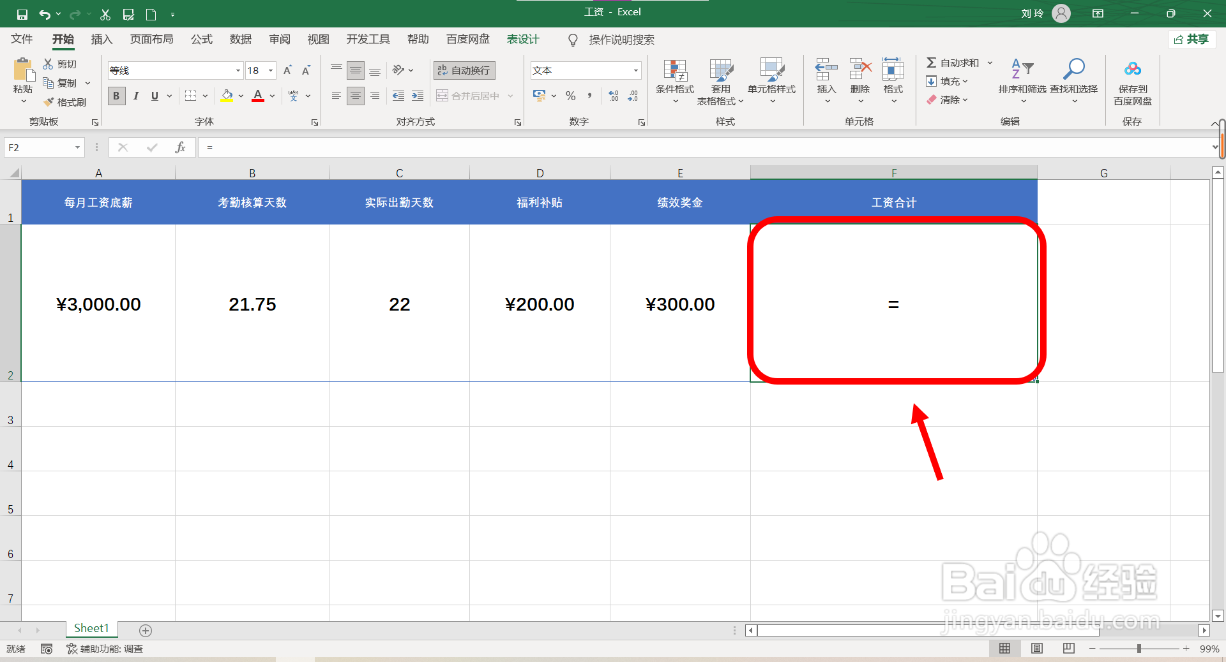Toggle italic formatting
Image resolution: width=1226 pixels, height=662 pixels.
135,96
